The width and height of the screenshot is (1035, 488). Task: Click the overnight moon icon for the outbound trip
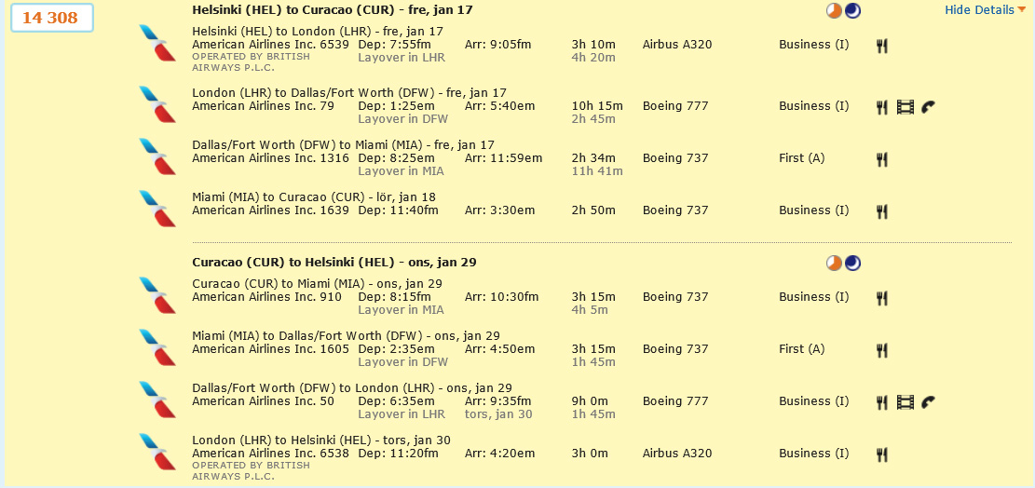click(x=852, y=10)
